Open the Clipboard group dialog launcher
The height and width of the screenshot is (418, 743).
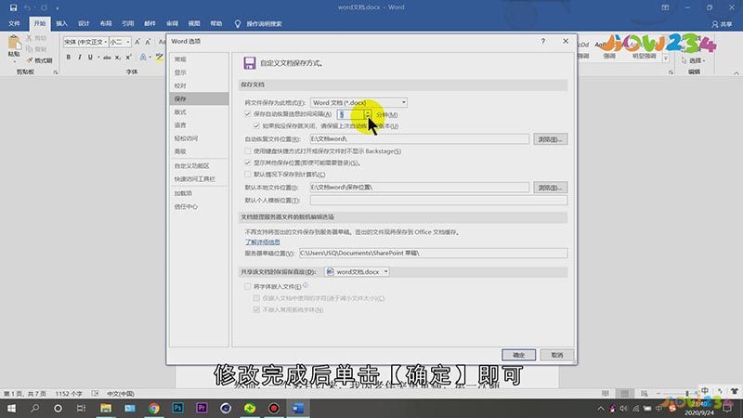56,72
